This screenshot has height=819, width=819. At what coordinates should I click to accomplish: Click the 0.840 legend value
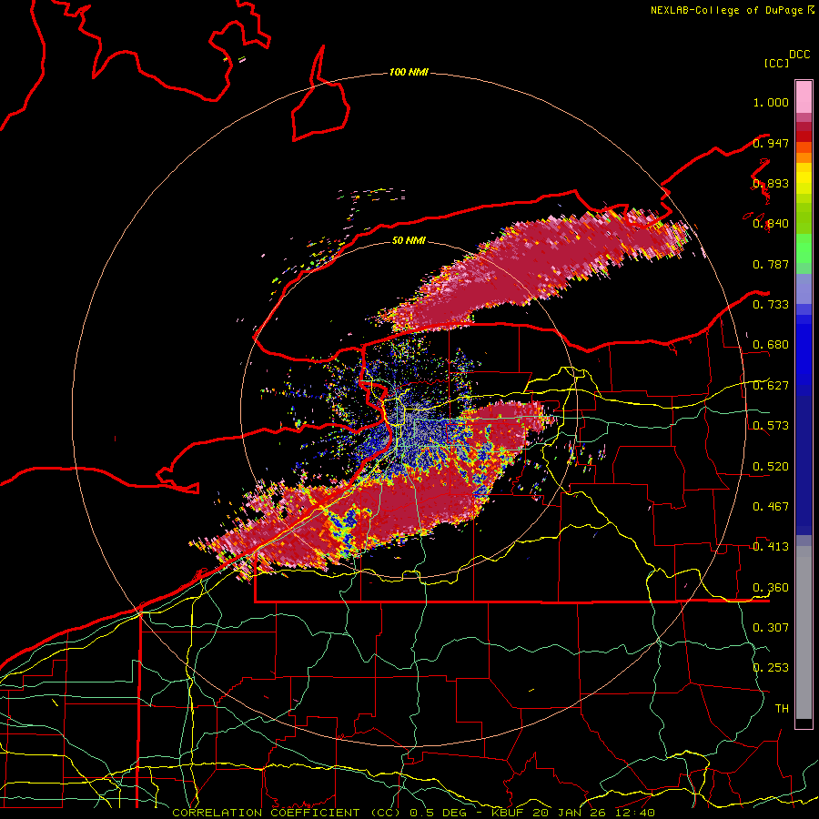(x=771, y=224)
